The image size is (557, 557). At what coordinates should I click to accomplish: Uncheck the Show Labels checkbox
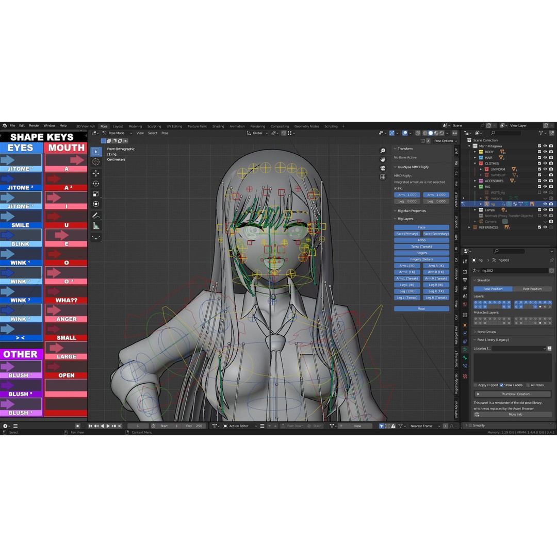(502, 385)
